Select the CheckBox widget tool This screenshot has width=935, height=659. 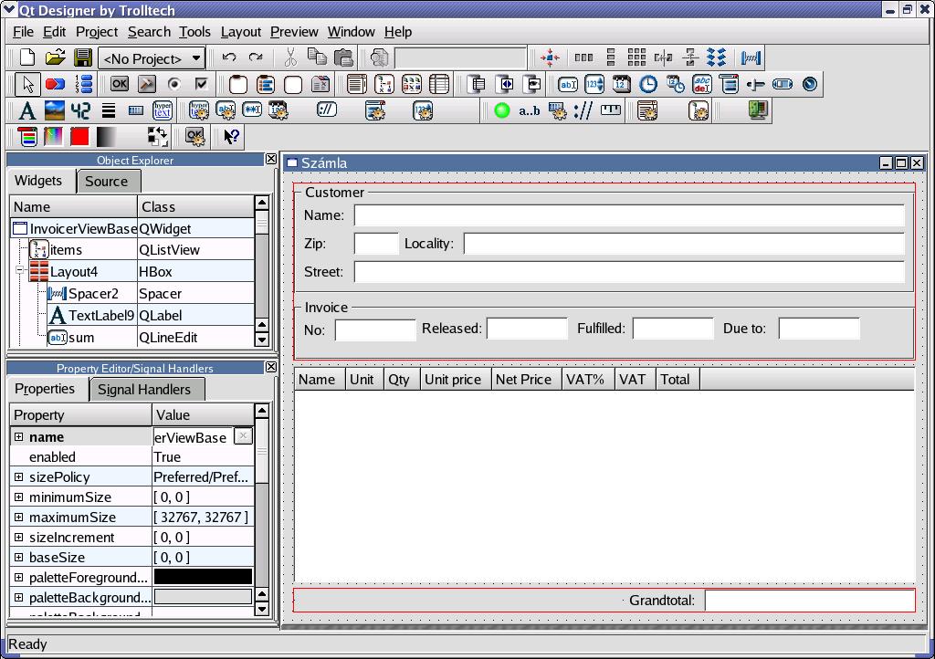click(202, 84)
